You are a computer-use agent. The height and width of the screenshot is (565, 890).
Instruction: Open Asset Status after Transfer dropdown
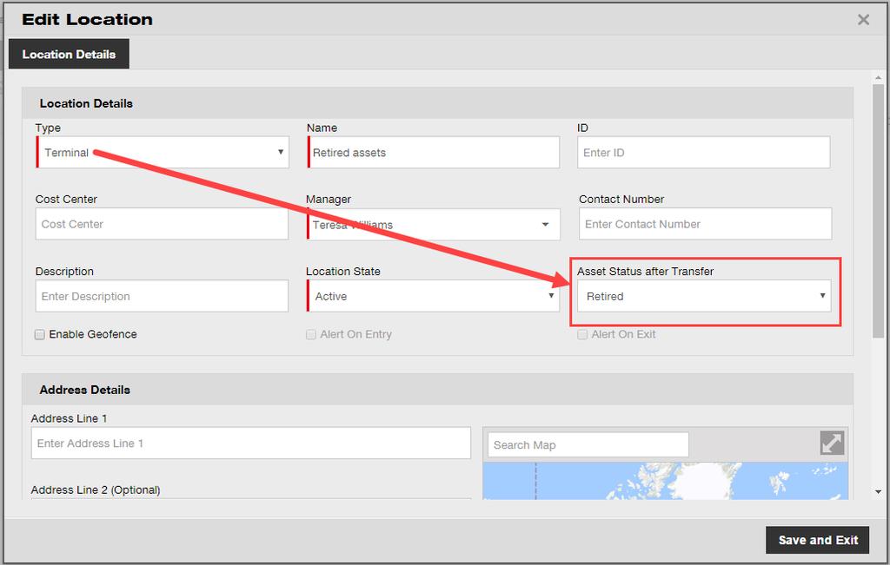click(704, 296)
